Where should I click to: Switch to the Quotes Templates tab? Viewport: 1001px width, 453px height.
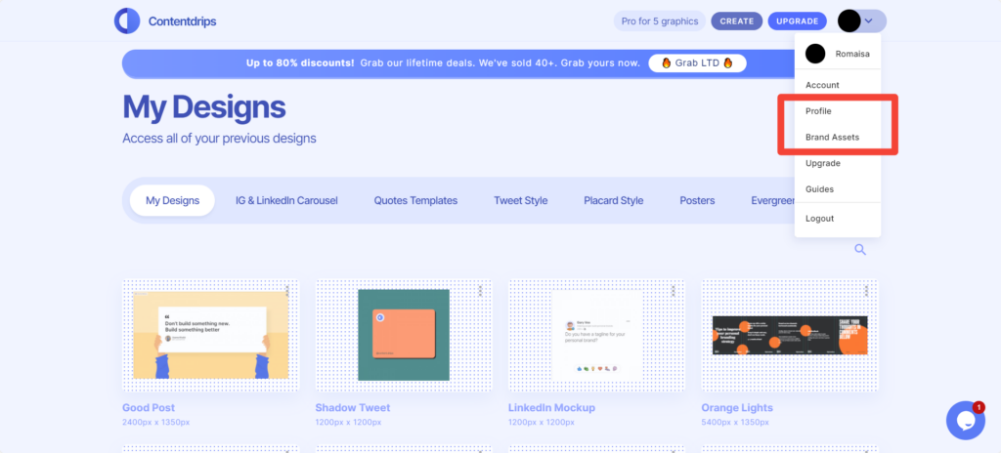coord(415,201)
